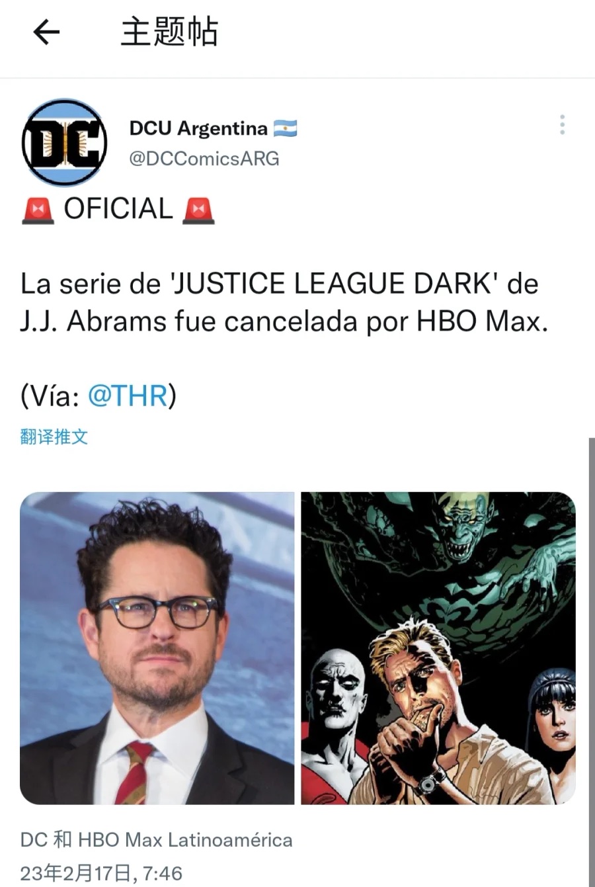Open the @THR mention link

pos(127,396)
